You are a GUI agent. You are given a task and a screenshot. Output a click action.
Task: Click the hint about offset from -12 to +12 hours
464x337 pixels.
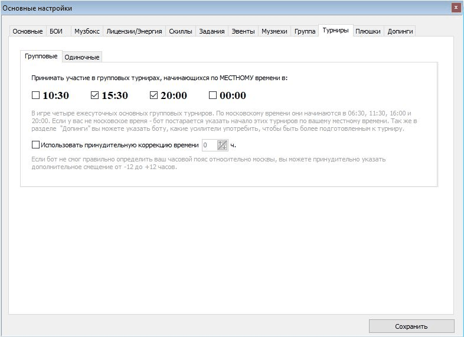click(208, 163)
